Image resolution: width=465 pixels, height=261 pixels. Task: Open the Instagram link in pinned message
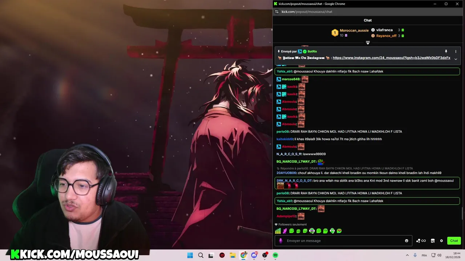coord(391,58)
